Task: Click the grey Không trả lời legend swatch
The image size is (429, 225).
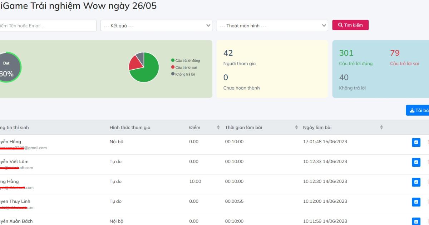Action: [173, 74]
